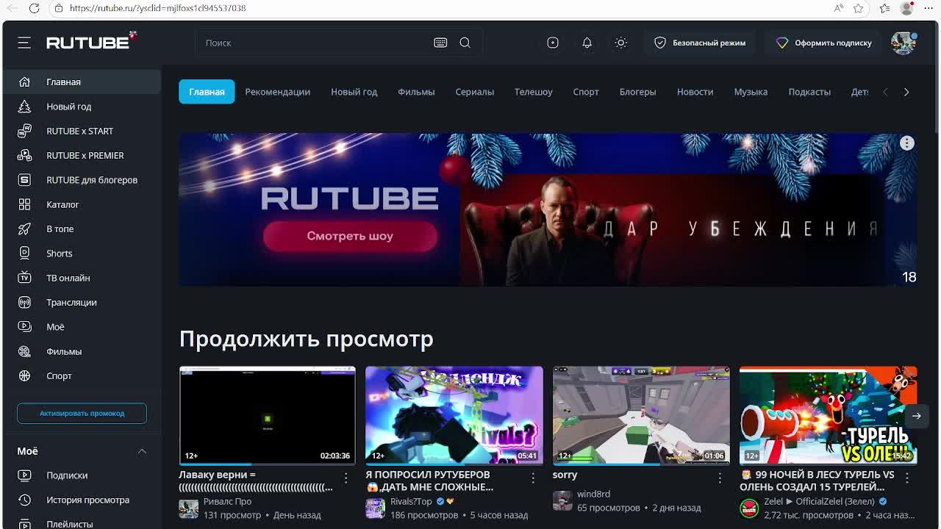The image size is (941, 529).
Task: Click Оформить подписку button
Action: [x=824, y=43]
